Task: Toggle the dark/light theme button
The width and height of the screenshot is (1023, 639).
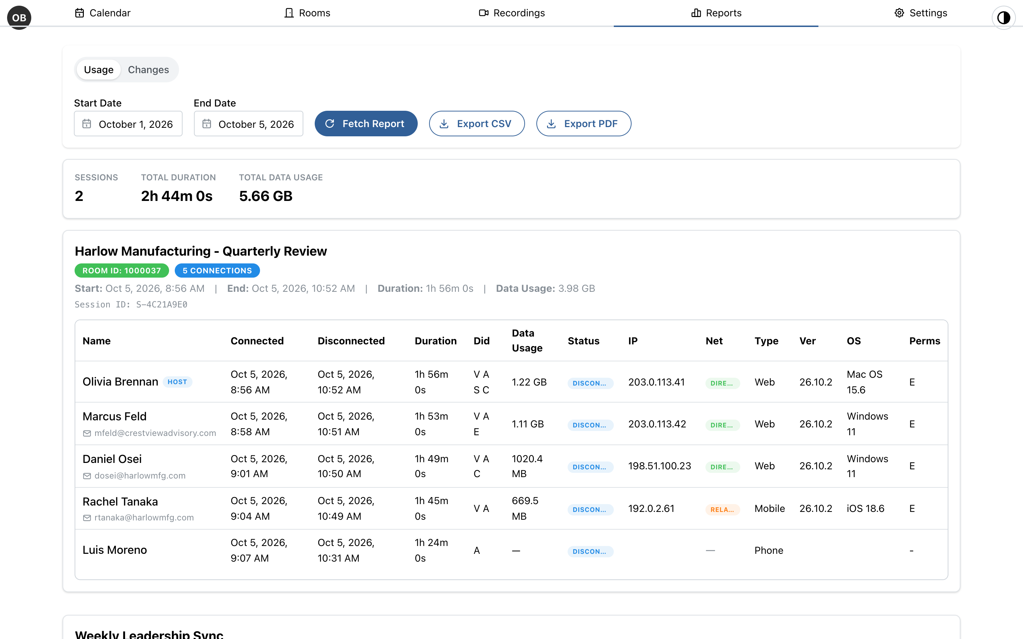Action: tap(1003, 17)
